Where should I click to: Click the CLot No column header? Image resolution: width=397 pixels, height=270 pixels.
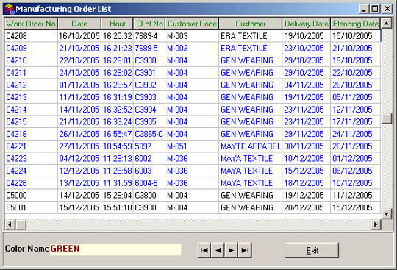[149, 24]
